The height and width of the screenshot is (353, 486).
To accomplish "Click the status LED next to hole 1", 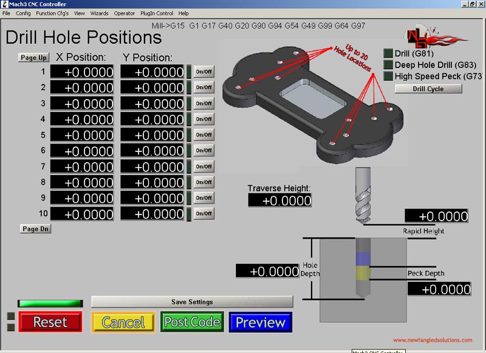I will click(x=189, y=72).
